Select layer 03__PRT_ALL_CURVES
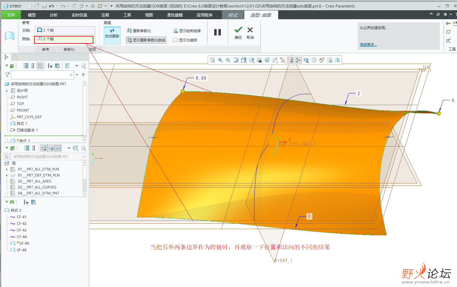 (37, 187)
